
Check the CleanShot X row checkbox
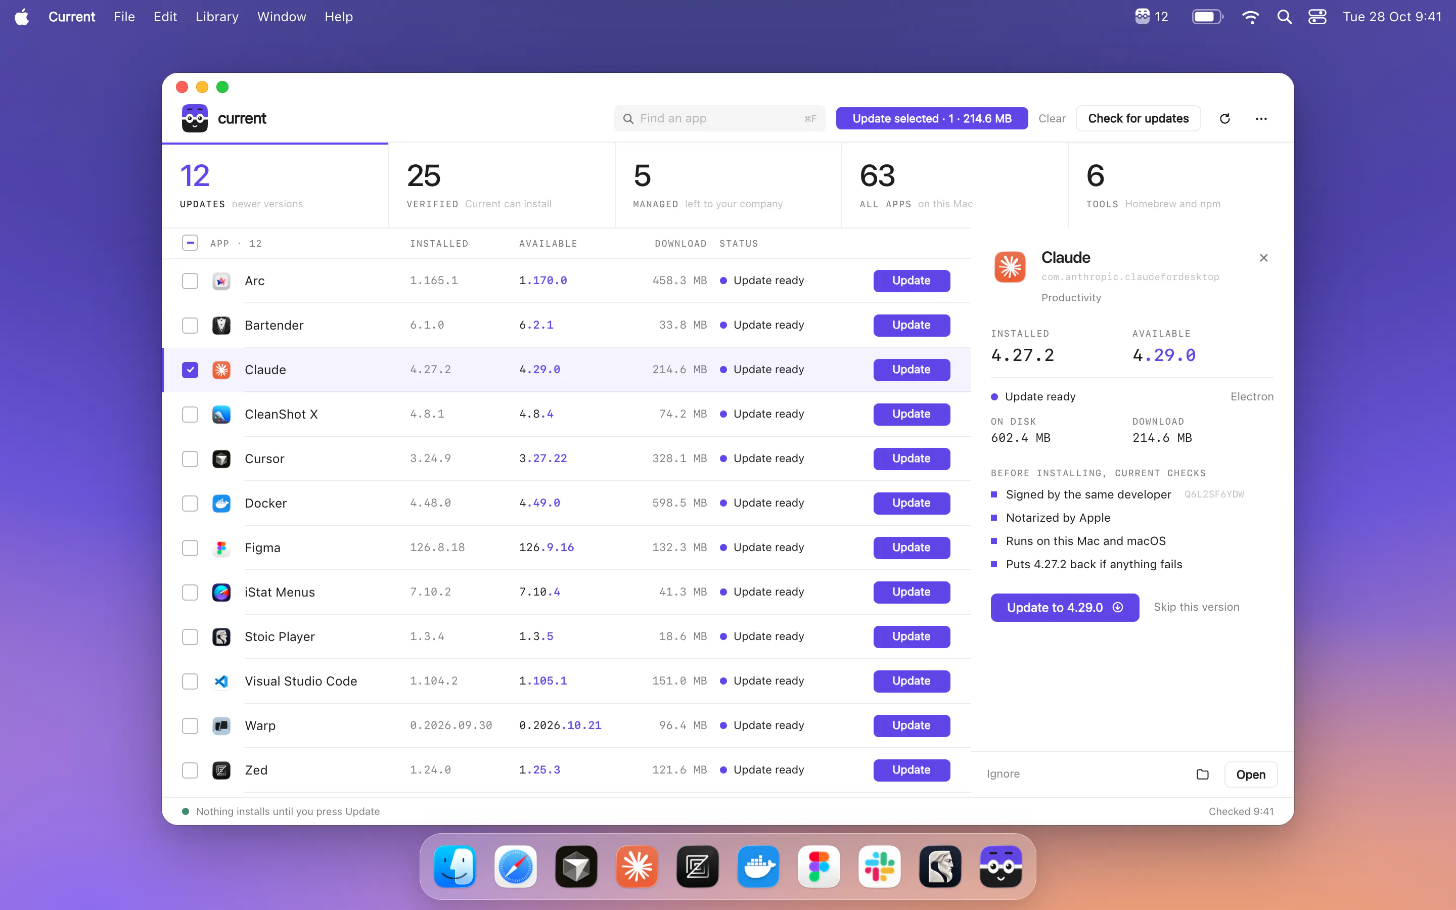tap(190, 415)
